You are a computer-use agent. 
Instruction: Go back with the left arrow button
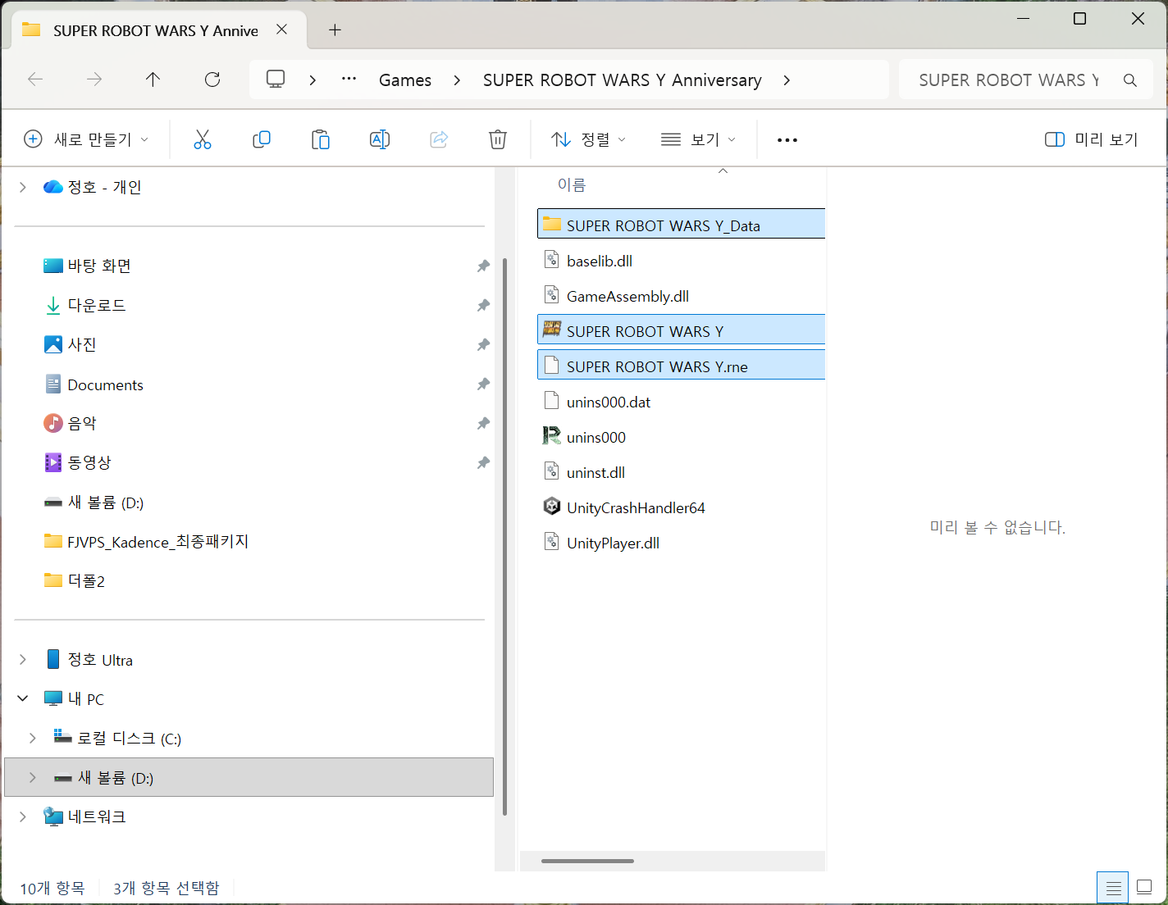(x=35, y=80)
